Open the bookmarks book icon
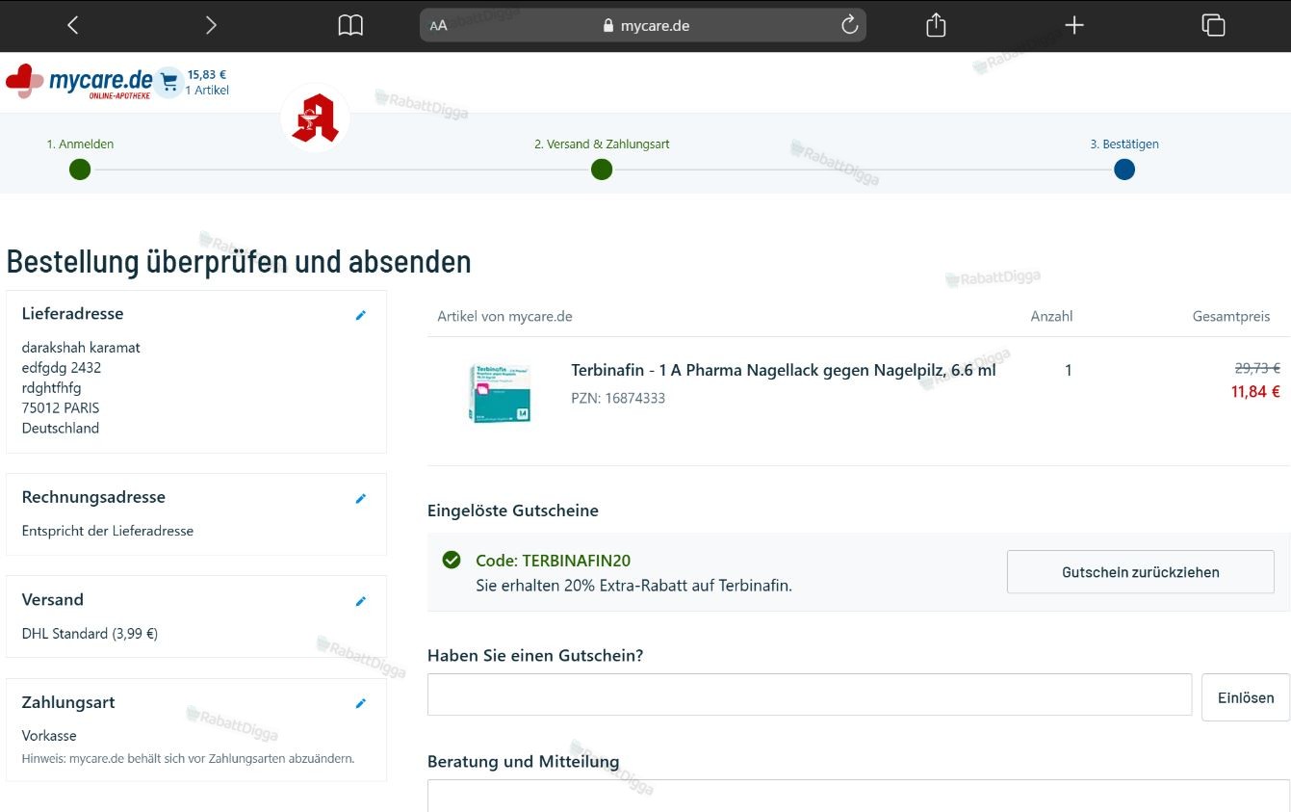This screenshot has height=812, width=1291. (350, 26)
